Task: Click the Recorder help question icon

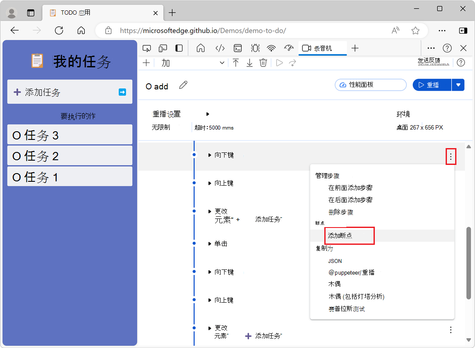Action: point(461,63)
